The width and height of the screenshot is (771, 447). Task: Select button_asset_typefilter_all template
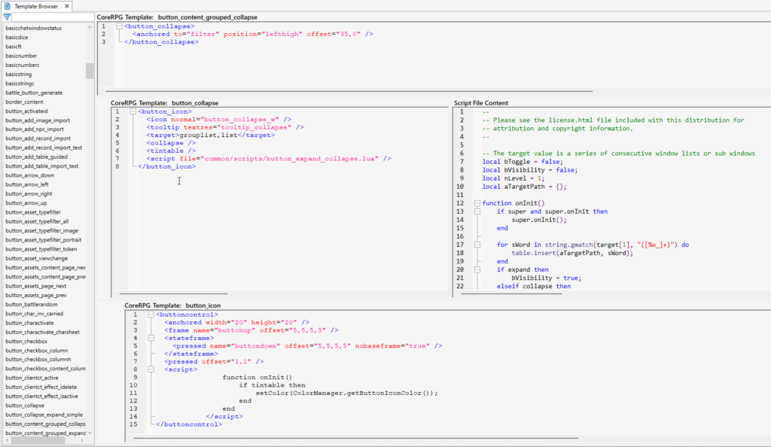[x=37, y=221]
